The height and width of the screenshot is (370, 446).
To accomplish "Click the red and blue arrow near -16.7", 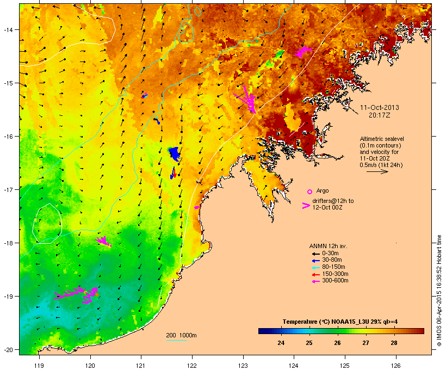I will point(173,173).
